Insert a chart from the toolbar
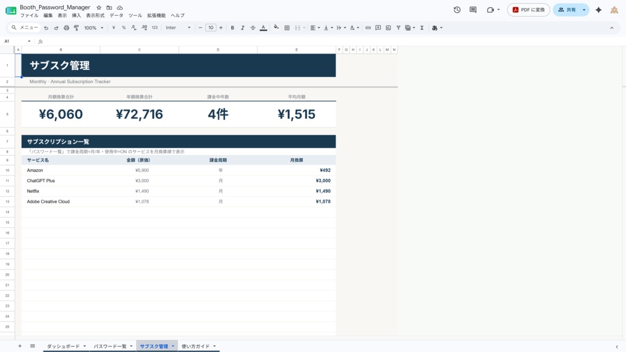Image resolution: width=626 pixels, height=352 pixels. (388, 28)
